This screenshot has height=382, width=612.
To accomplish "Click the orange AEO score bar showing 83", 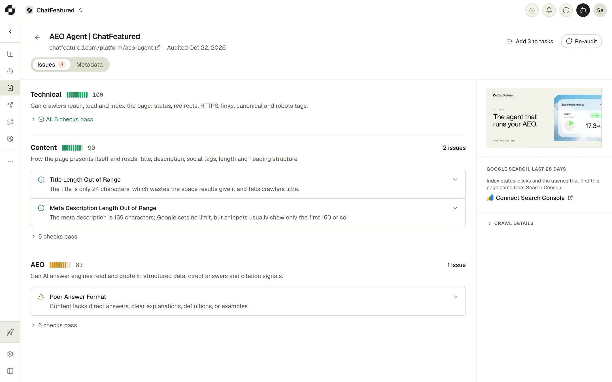I will click(60, 265).
